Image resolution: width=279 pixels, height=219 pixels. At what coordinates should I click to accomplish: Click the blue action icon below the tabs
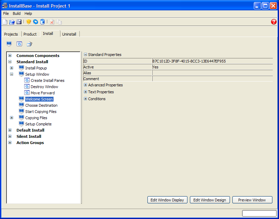[x=19, y=44]
